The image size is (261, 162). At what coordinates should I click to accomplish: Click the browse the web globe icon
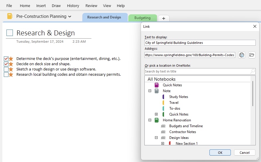(242, 55)
